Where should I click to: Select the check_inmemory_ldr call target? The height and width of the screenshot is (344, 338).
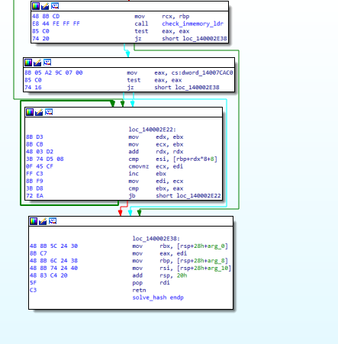pos(193,24)
